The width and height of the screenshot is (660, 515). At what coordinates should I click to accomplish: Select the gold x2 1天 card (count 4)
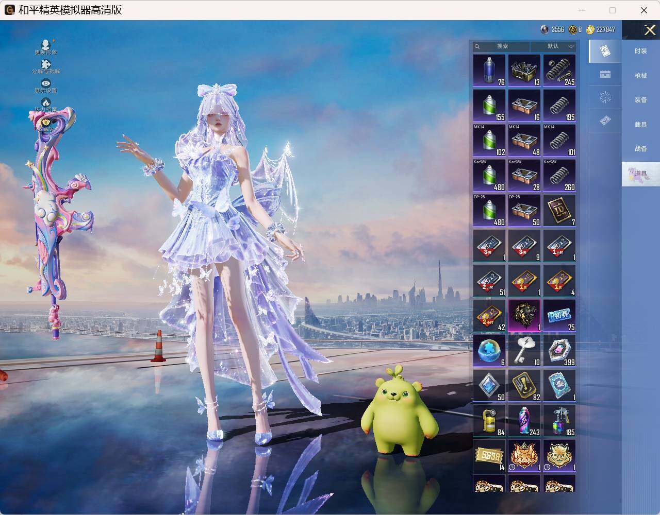(x=559, y=280)
